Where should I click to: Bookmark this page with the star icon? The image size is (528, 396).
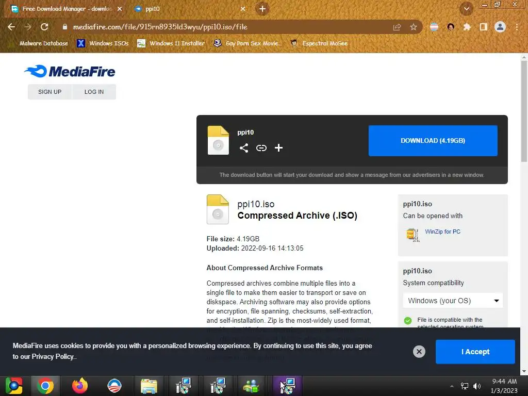[x=414, y=27]
